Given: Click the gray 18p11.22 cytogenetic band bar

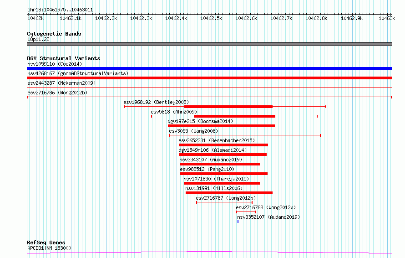Looking at the screenshot, I should [x=209, y=44].
